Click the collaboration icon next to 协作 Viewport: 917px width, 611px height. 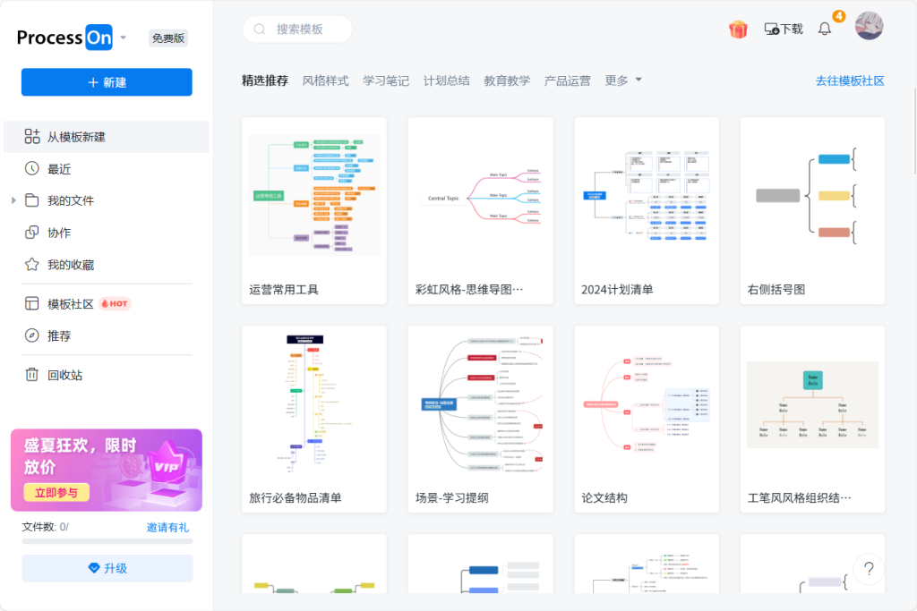(32, 233)
